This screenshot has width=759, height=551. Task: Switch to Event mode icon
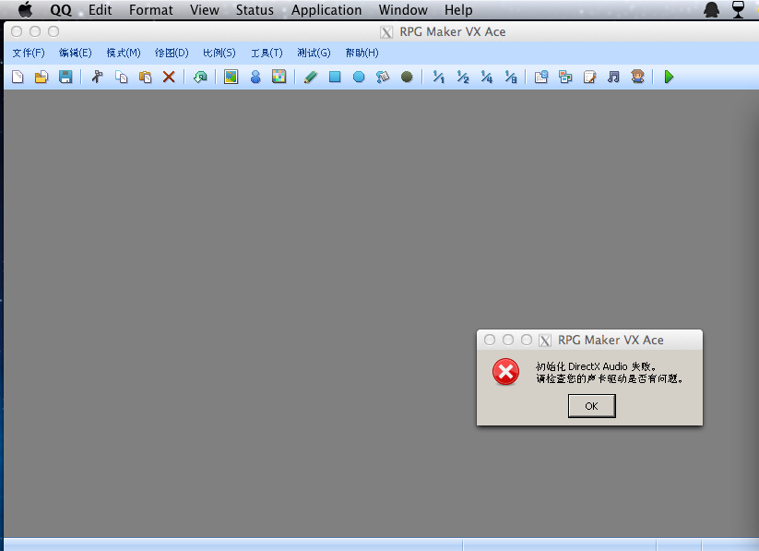(255, 77)
